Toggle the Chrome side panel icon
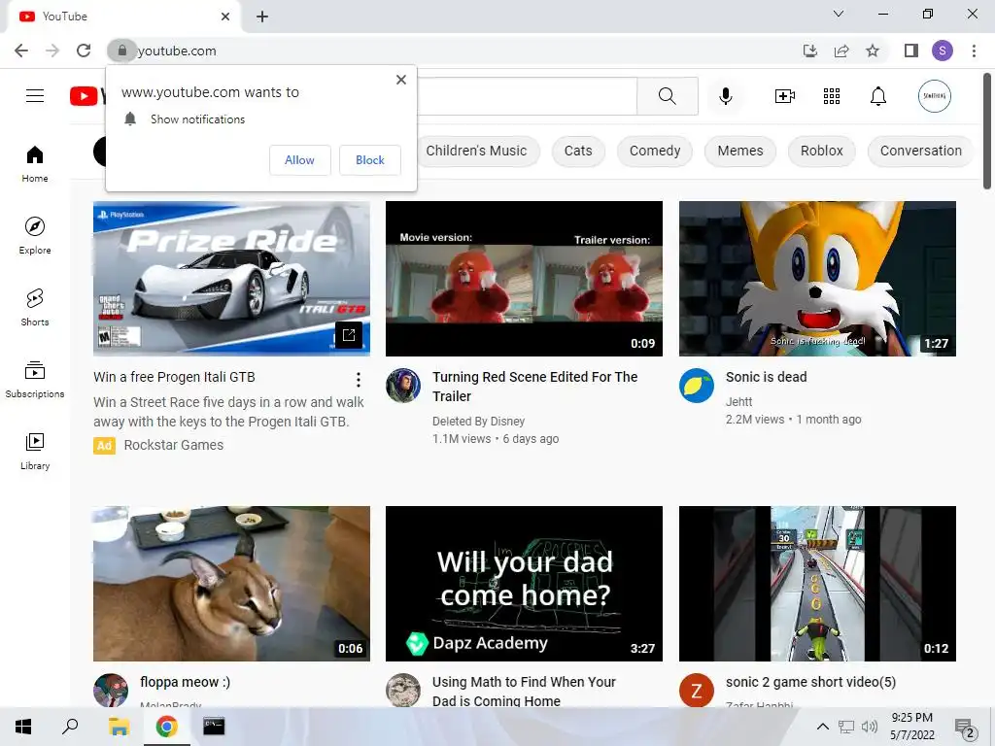Image resolution: width=995 pixels, height=746 pixels. point(911,51)
